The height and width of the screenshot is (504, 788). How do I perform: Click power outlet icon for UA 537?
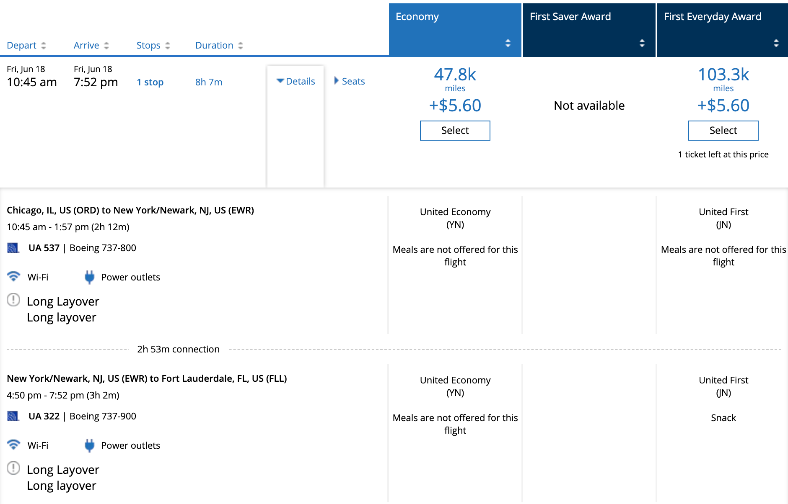pyautogui.click(x=89, y=277)
